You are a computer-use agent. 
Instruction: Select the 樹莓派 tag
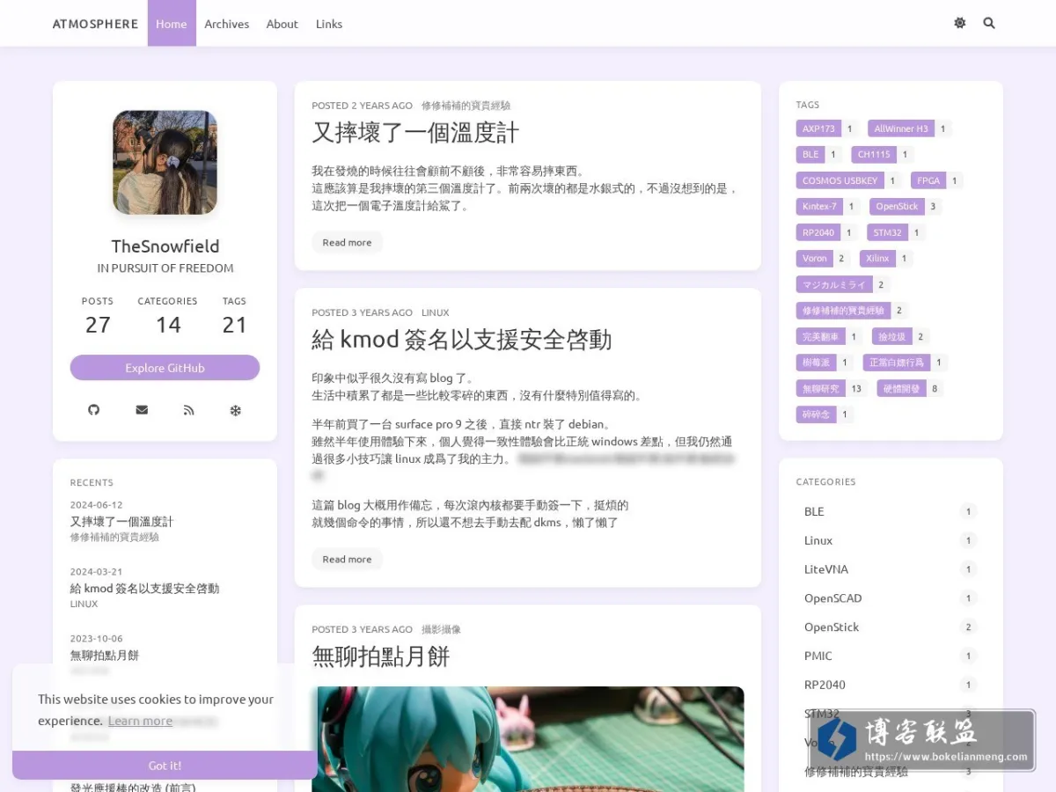(x=816, y=362)
